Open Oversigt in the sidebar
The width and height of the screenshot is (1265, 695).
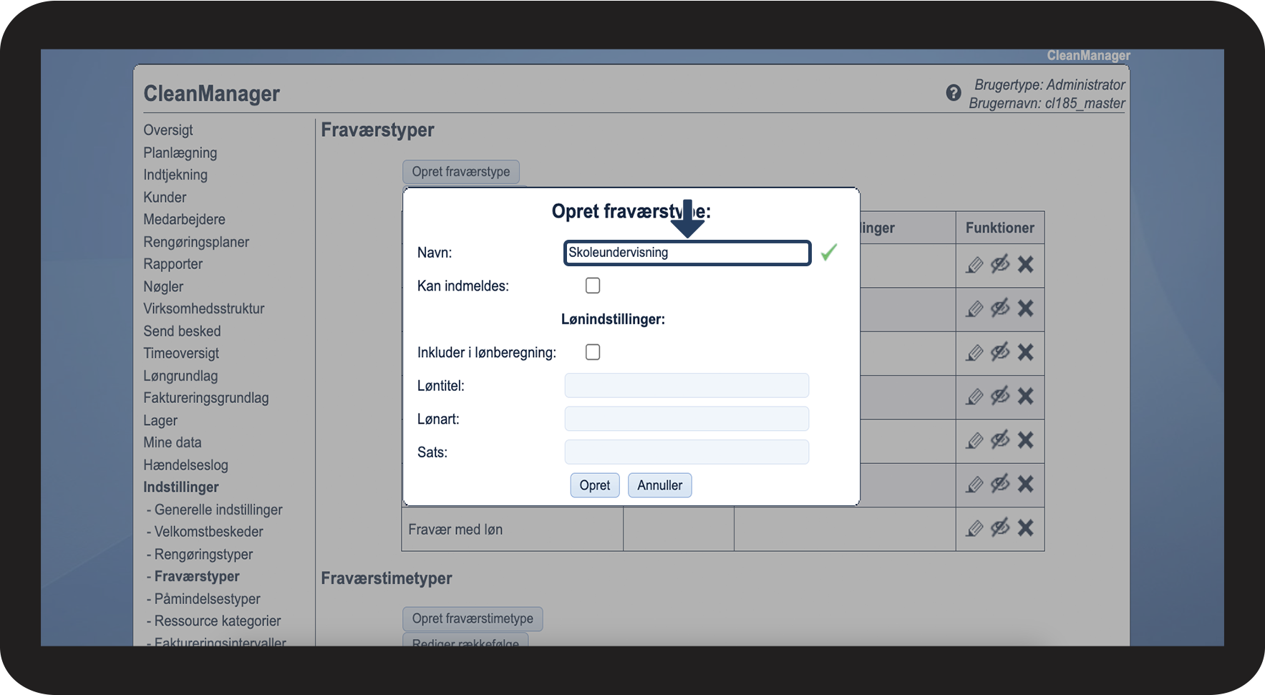168,130
